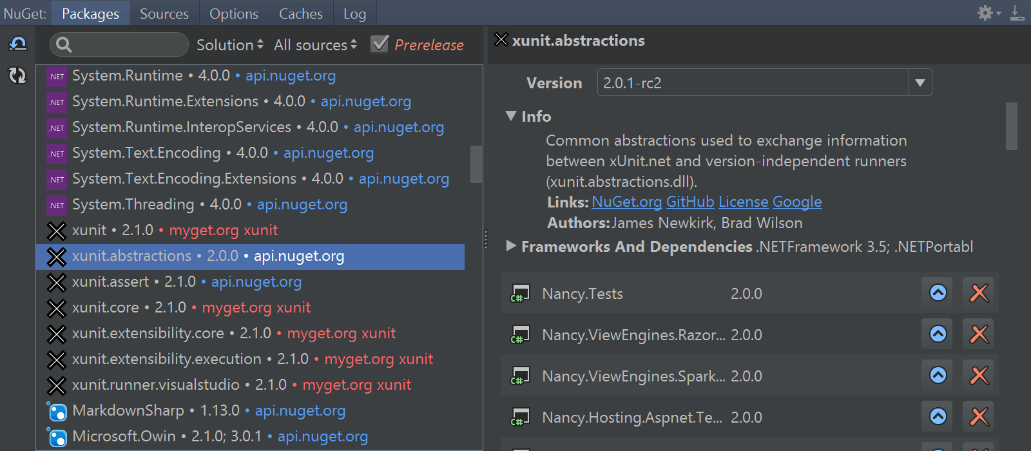Screen dimensions: 1031x451
Task: Upgrade xunit.abstractions in Nancy.Tests
Action: [938, 293]
